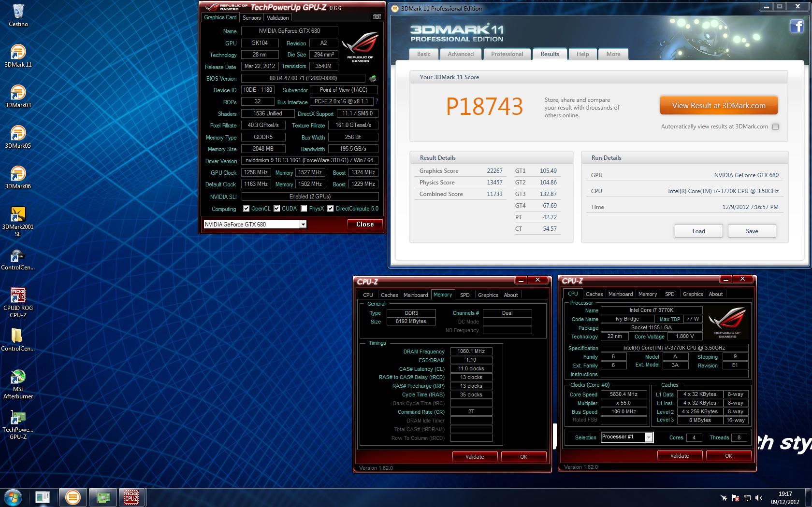Open the Advanced tab in 3DMark 11
812x507 pixels.
461,54
